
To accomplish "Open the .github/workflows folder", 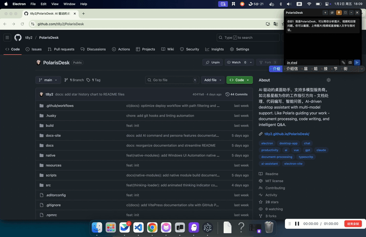I will [59, 105].
